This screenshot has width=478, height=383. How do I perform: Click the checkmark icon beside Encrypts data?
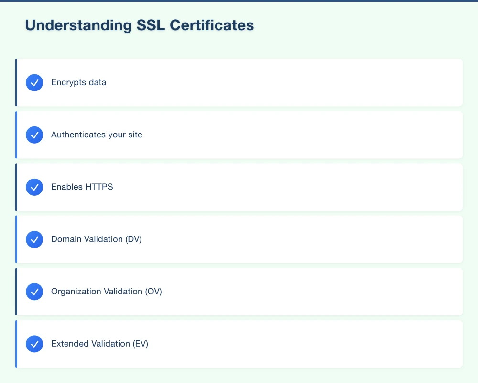point(34,82)
